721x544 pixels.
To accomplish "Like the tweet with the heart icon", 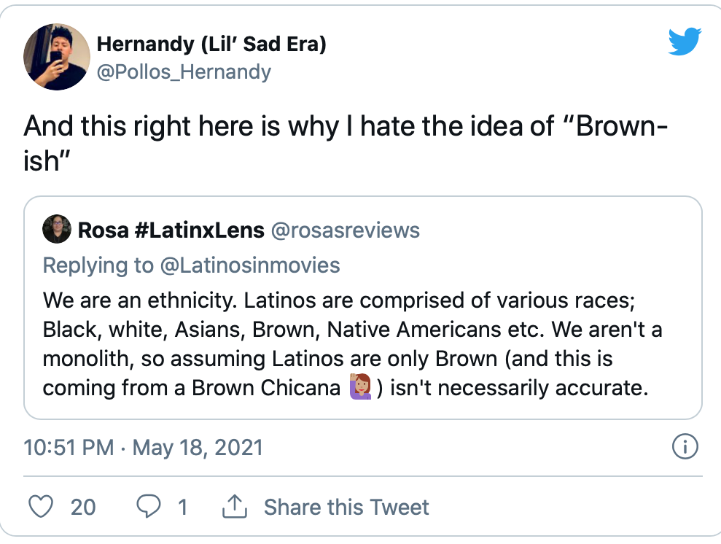I will click(40, 507).
